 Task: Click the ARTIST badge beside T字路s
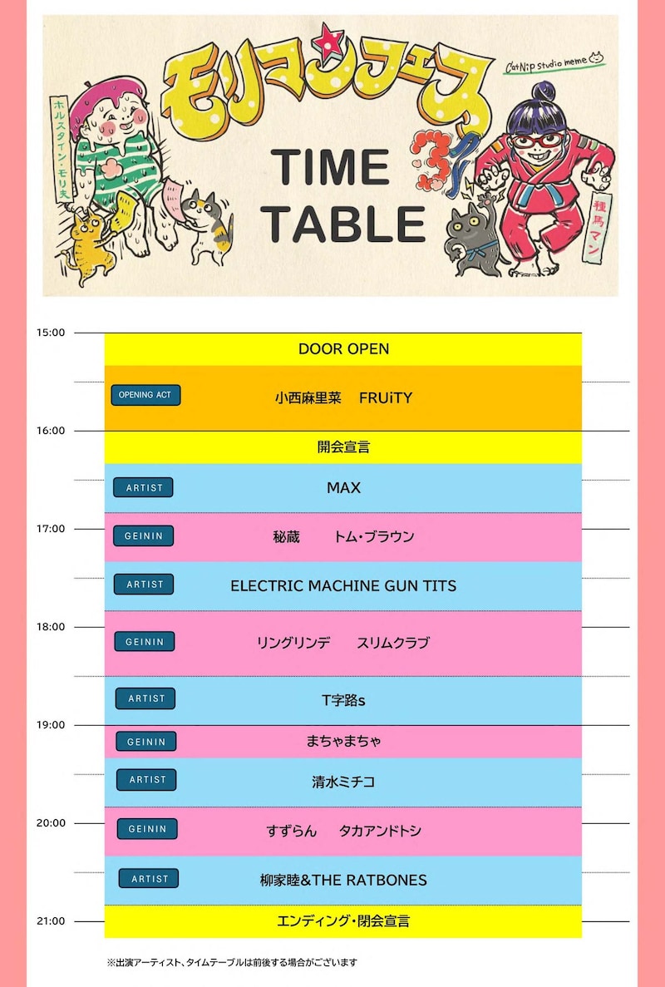coord(145,698)
